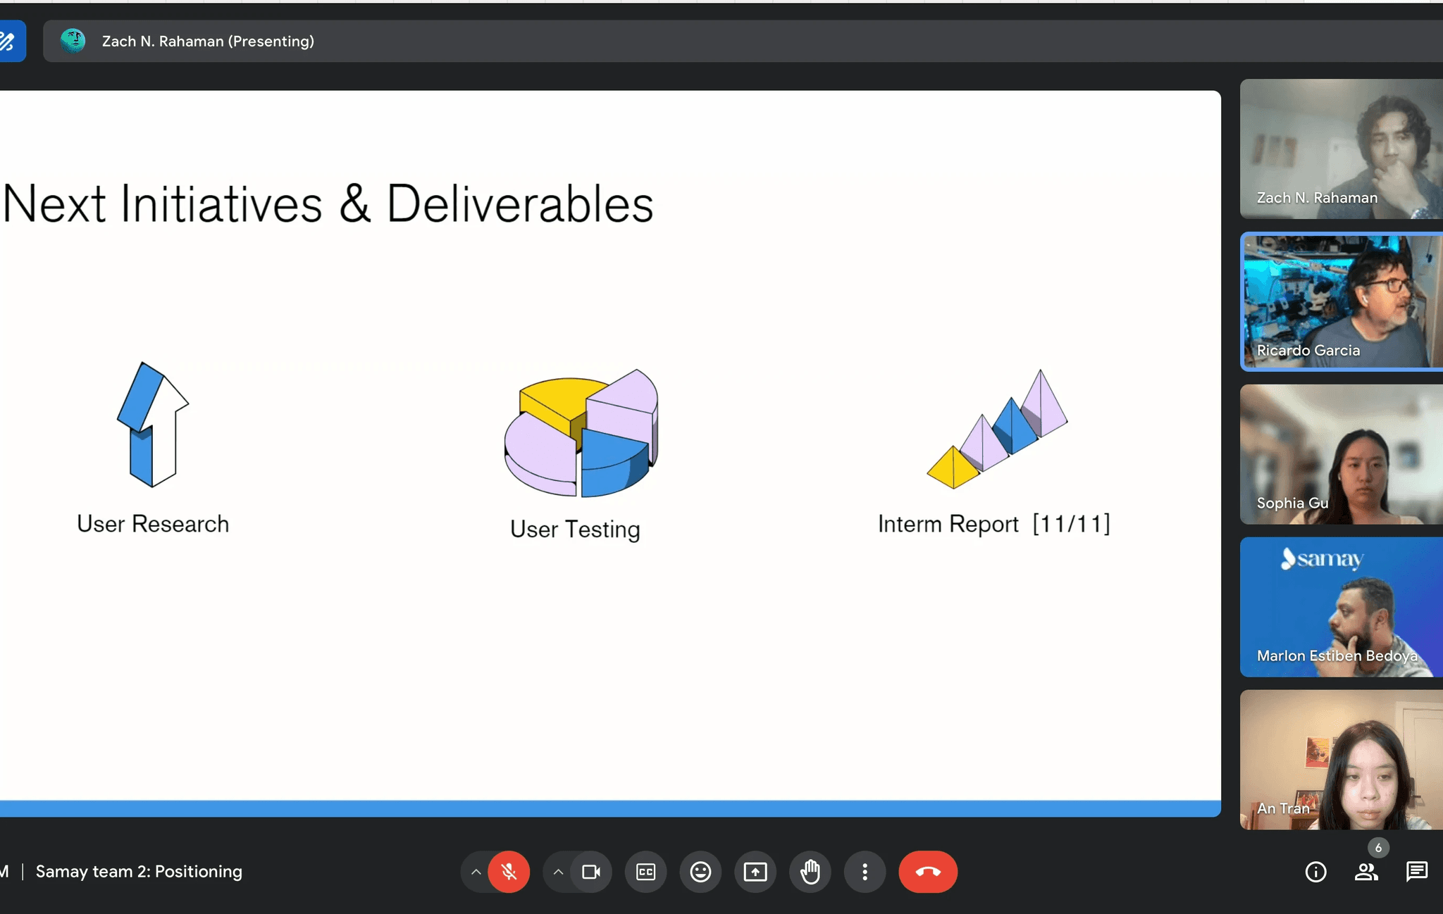Select Ricardo Garcia's video tile
This screenshot has height=914, width=1443.
[x=1341, y=301]
